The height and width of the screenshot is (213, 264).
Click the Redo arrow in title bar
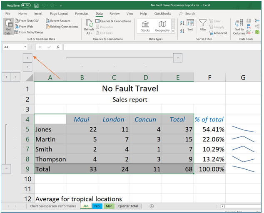(x=52, y=5)
